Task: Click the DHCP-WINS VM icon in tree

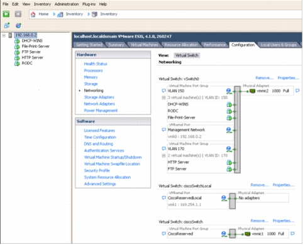Action: tap(17, 41)
